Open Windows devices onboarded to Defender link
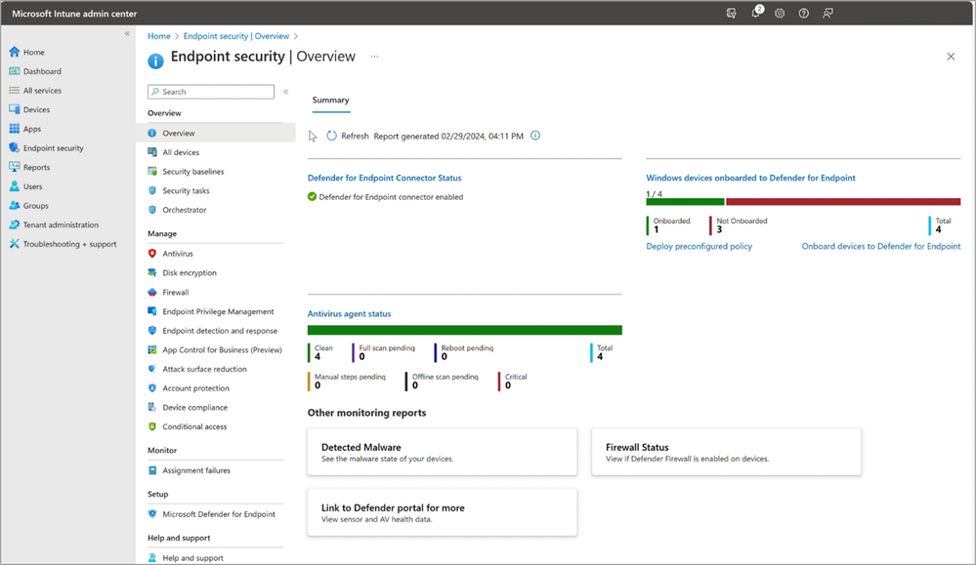Viewport: 976px width, 565px height. [x=750, y=178]
